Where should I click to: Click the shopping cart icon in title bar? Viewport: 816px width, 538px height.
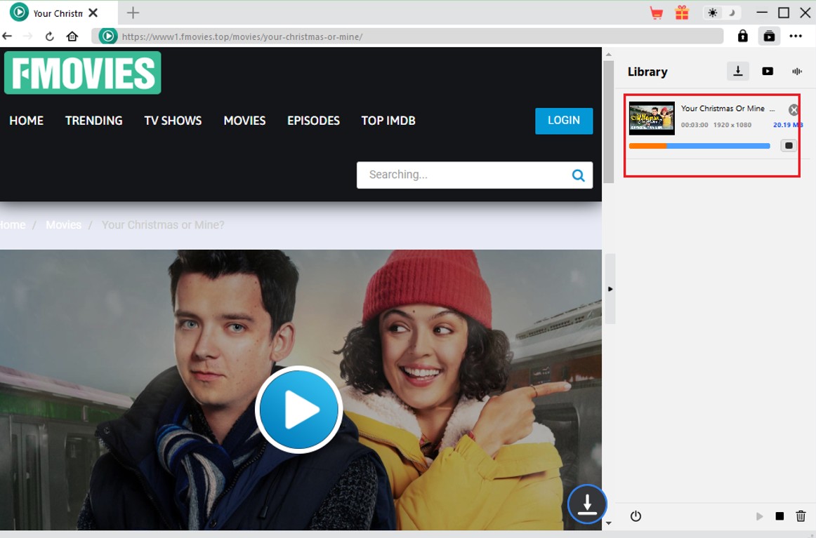tap(656, 13)
